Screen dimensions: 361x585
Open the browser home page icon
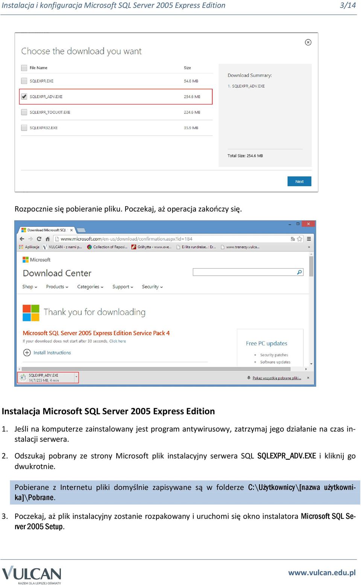pyautogui.click(x=47, y=239)
